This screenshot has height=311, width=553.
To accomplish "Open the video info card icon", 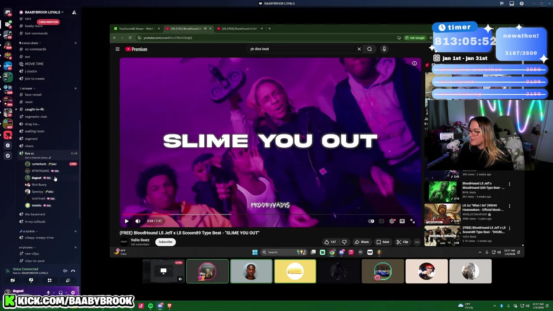I will coord(414,63).
